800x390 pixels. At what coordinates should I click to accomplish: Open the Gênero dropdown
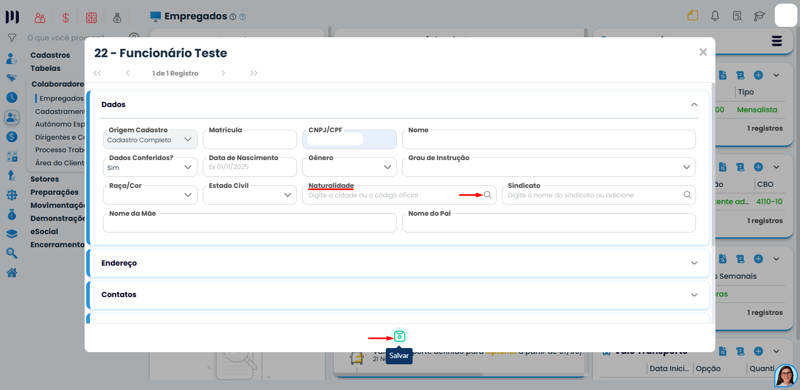[x=350, y=167]
